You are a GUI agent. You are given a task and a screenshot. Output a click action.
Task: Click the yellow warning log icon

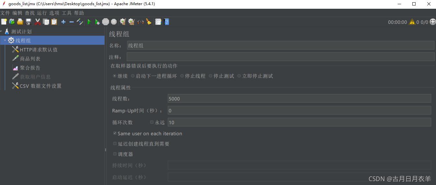click(412, 22)
